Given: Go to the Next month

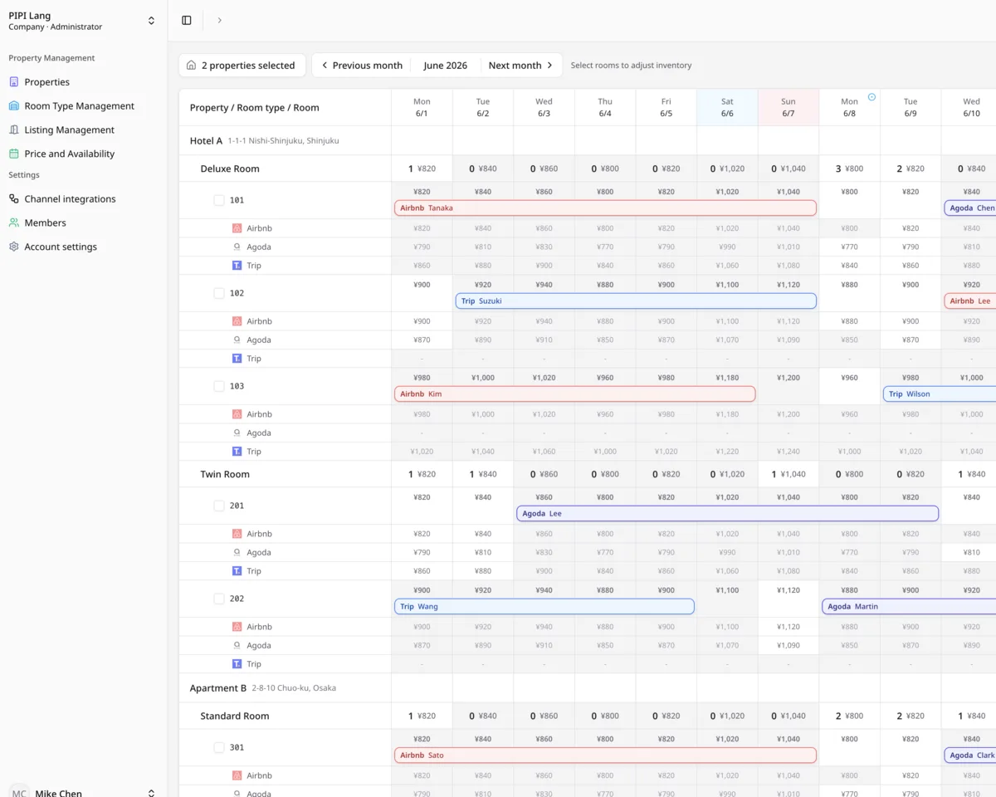Looking at the screenshot, I should (520, 65).
